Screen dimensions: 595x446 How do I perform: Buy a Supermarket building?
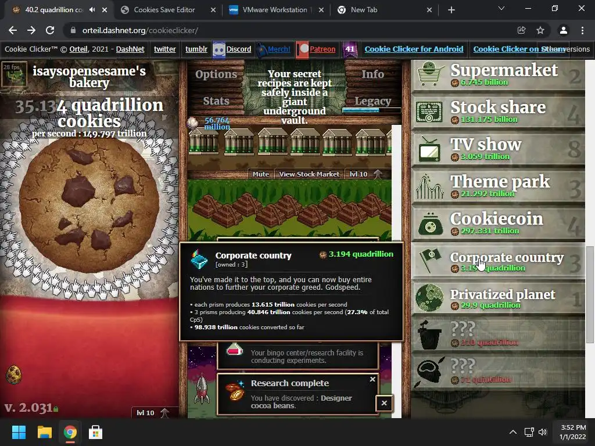point(497,75)
